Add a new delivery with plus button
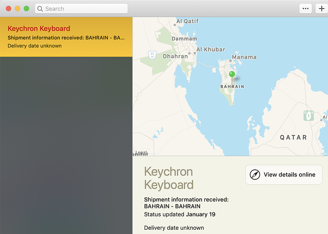The width and height of the screenshot is (328, 234). coord(321,9)
